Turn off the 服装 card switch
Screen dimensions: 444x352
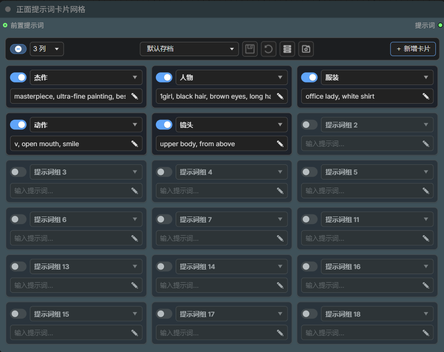click(309, 77)
